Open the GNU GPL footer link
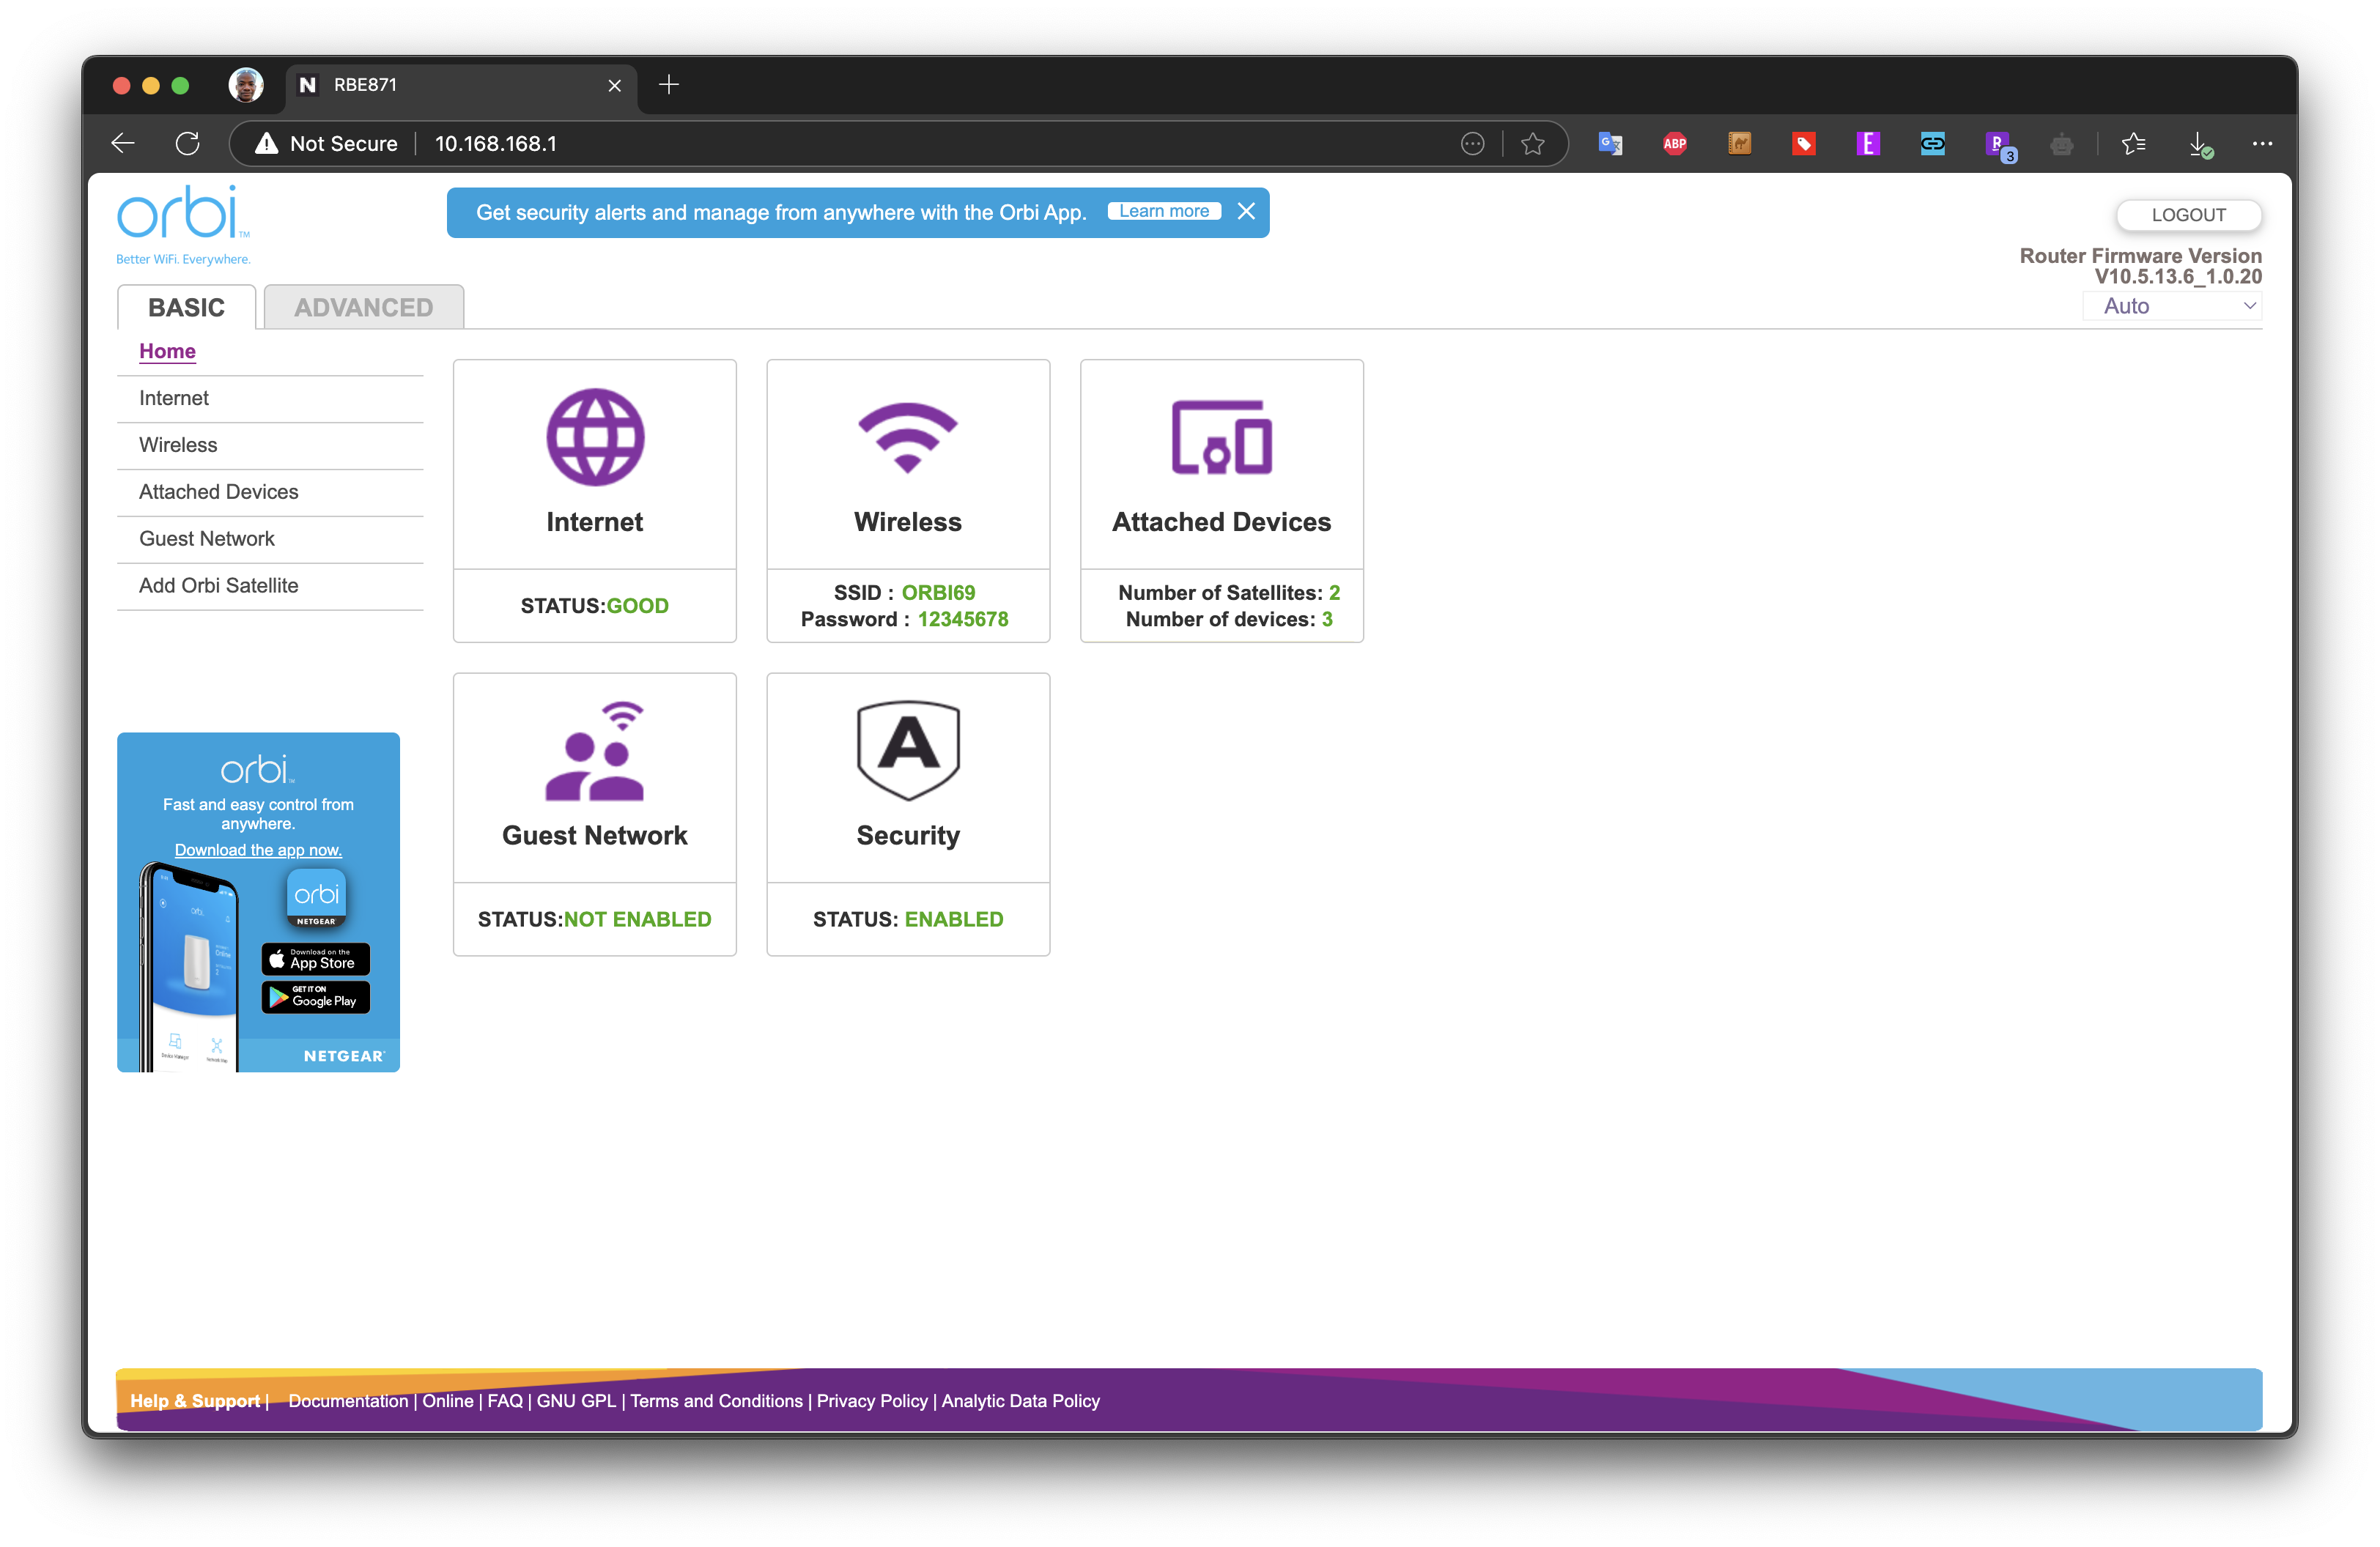This screenshot has width=2380, height=1547. 576,1401
